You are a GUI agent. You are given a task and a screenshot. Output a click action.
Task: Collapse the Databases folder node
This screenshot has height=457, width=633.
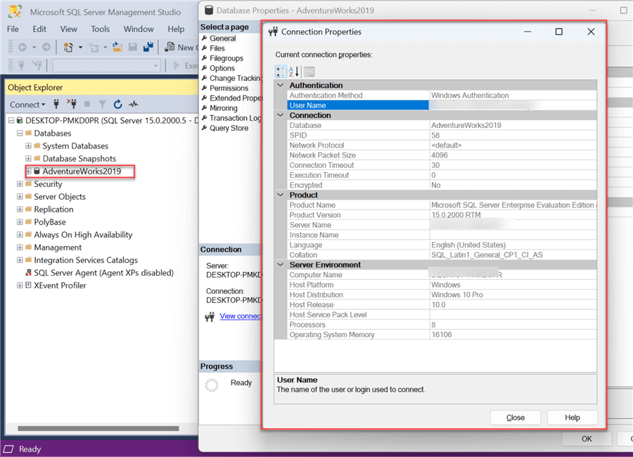(20, 133)
